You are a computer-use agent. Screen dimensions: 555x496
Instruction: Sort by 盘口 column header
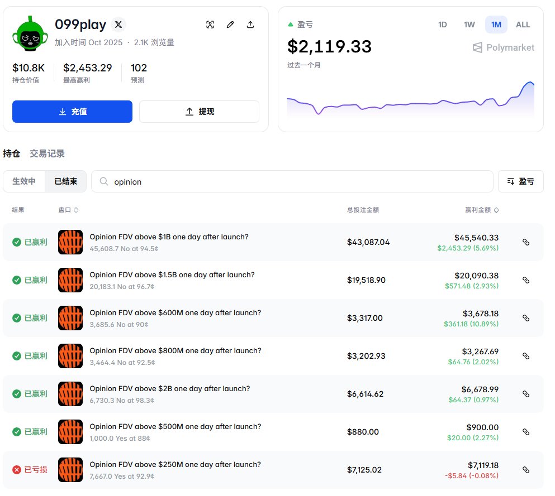(x=68, y=210)
